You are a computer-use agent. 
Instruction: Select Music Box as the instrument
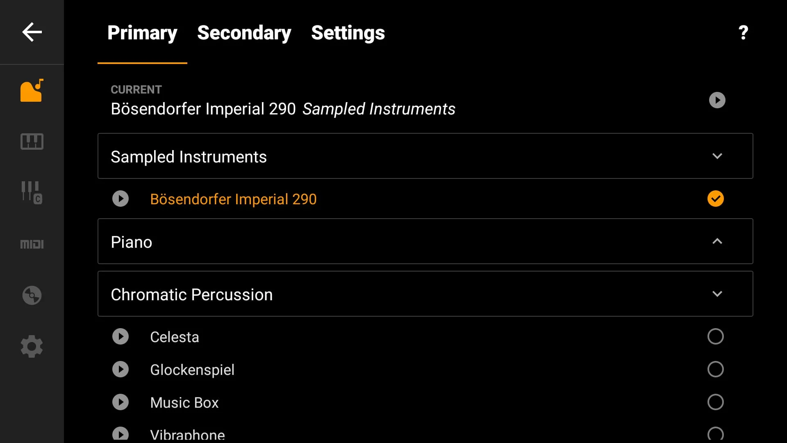[x=715, y=402]
